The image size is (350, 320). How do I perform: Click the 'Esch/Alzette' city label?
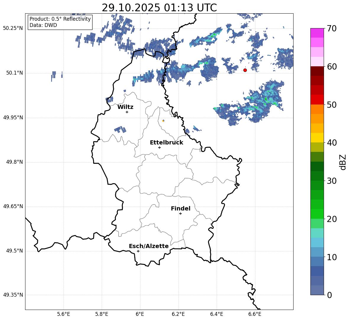(149, 246)
